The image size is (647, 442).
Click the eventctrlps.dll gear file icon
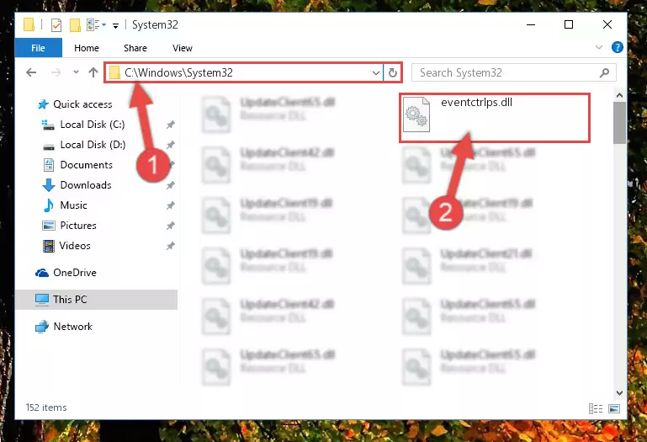tap(416, 114)
